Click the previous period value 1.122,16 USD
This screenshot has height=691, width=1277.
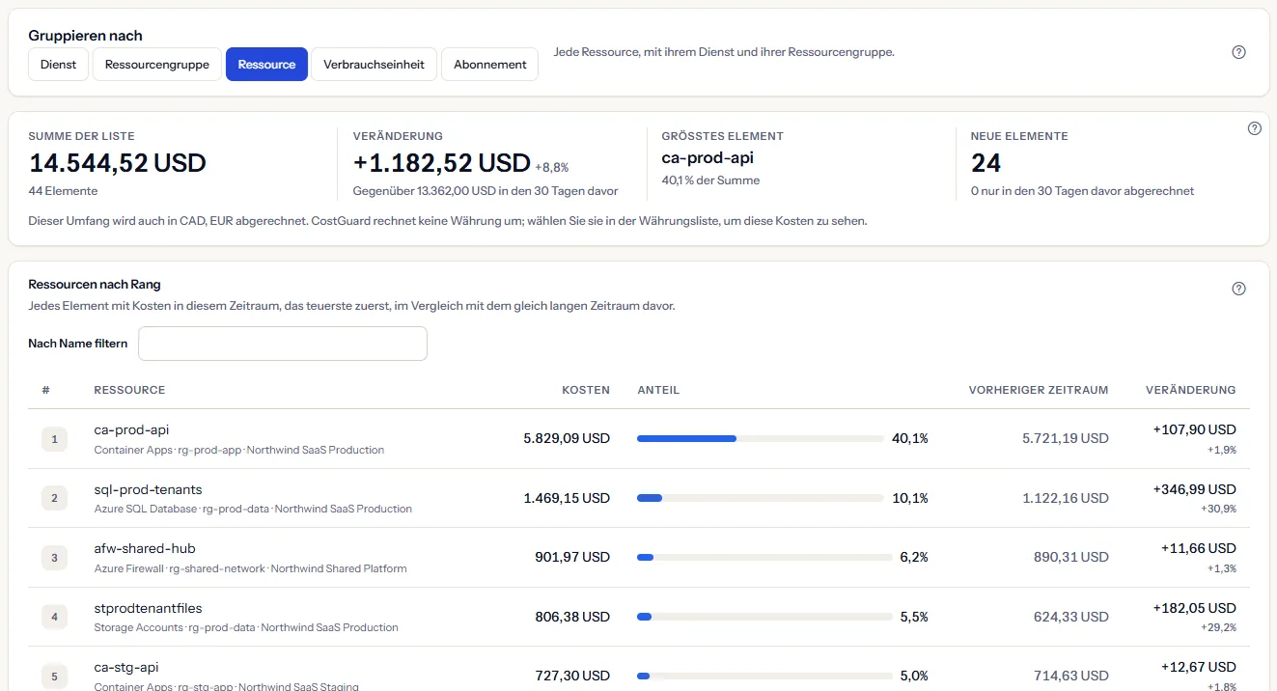1066,498
